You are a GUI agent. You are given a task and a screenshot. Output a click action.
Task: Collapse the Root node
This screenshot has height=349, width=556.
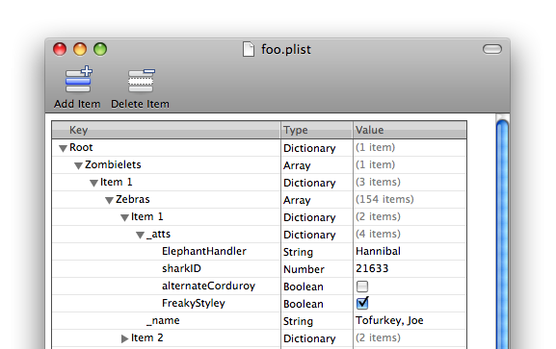coord(64,149)
